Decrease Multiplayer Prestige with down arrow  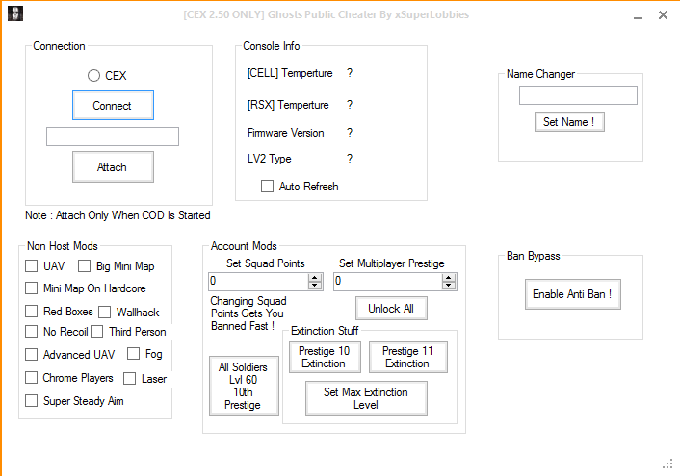click(x=449, y=286)
